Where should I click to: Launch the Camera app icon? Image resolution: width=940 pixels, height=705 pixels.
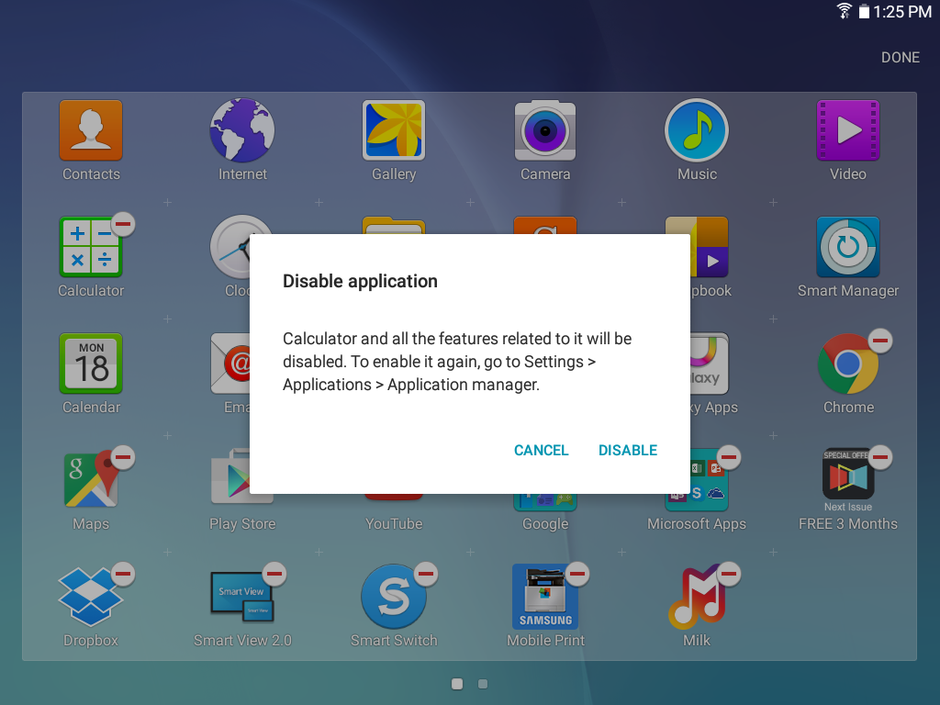point(545,130)
